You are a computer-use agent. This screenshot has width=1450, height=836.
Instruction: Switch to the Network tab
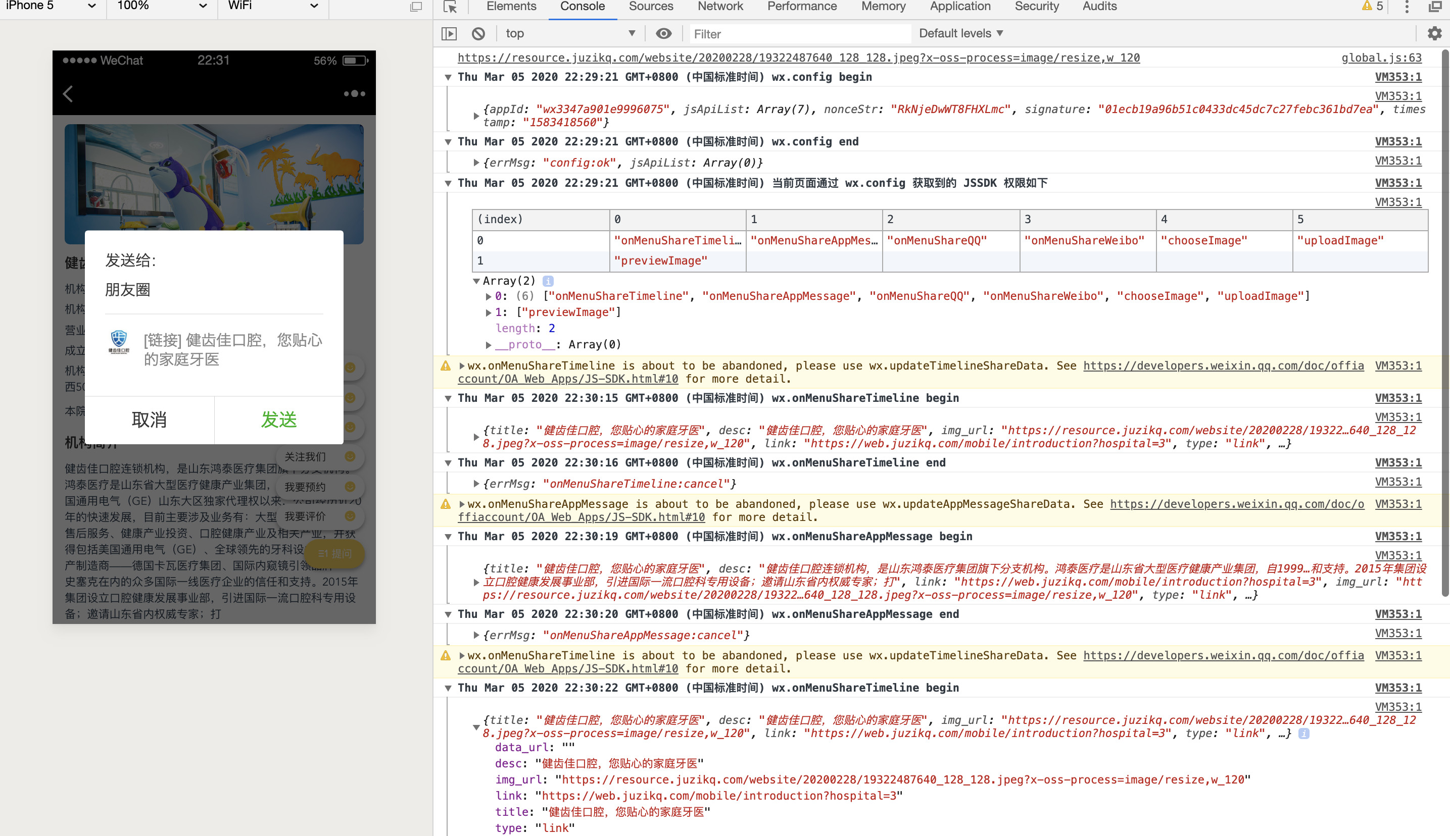tap(720, 7)
